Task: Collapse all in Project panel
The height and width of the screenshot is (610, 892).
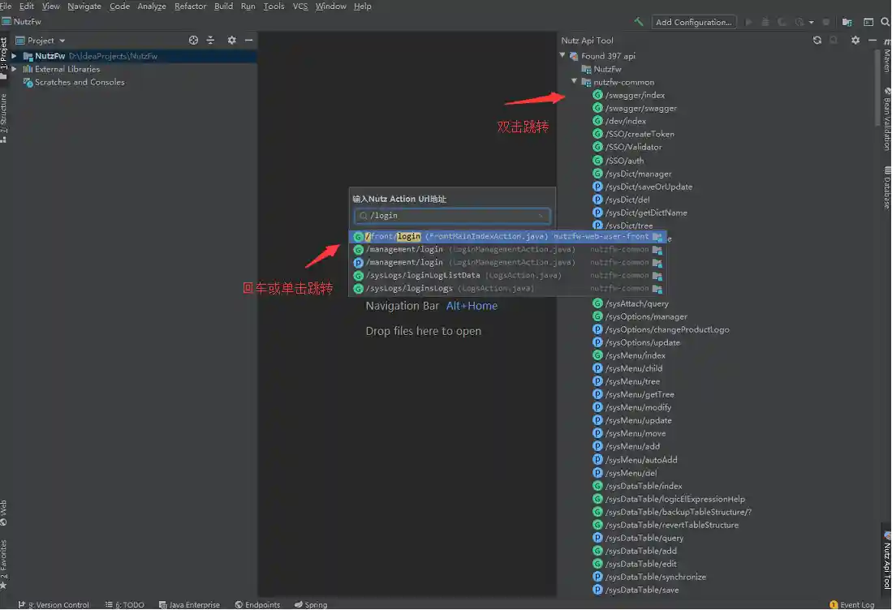Action: point(211,40)
